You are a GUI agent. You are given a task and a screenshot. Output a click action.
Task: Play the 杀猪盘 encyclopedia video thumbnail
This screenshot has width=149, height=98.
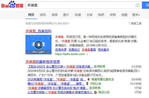[x=38, y=45]
